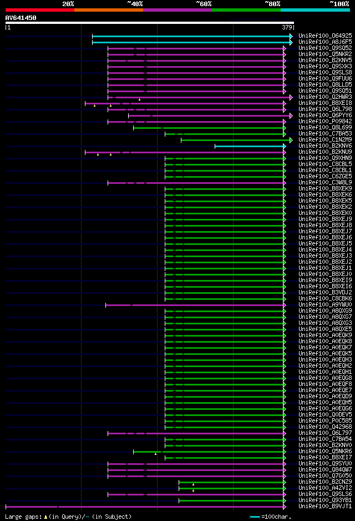Select the UniRef100_B3VDJ2 label
Viewport: 355px width, 521px height.
click(325, 292)
